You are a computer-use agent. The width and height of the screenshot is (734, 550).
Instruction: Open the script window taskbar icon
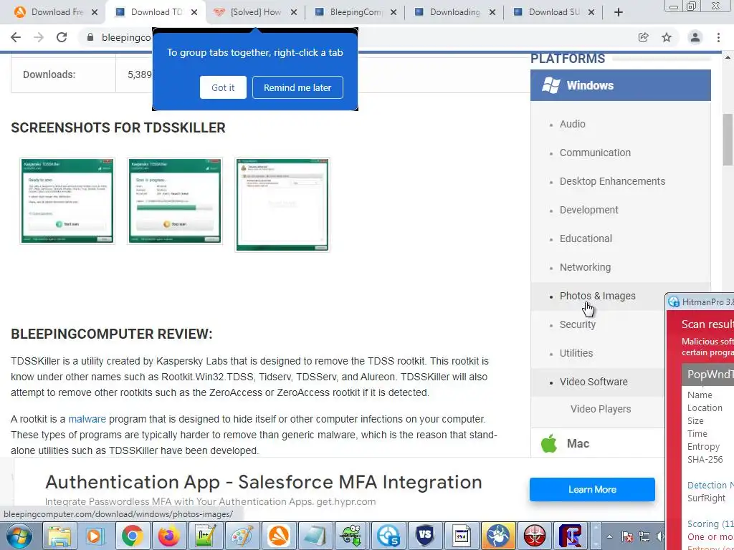[x=461, y=536]
